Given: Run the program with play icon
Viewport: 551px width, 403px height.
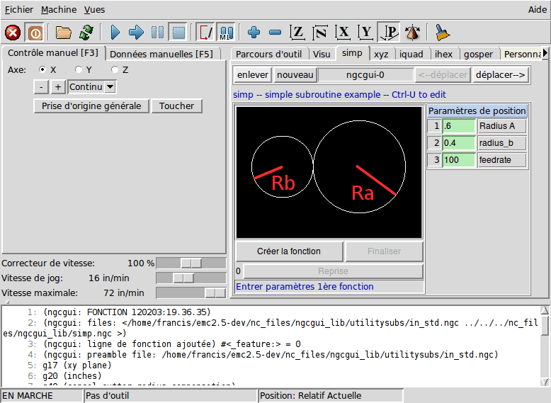Looking at the screenshot, I should 115,33.
